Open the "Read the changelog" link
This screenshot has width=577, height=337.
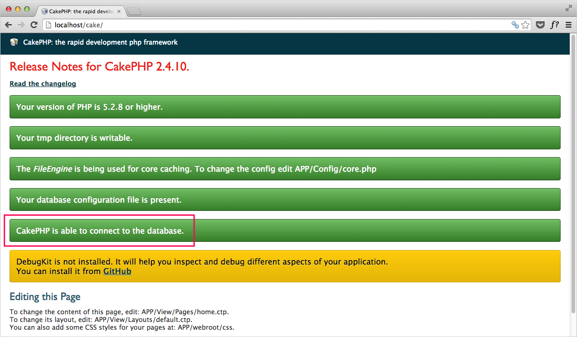(43, 84)
